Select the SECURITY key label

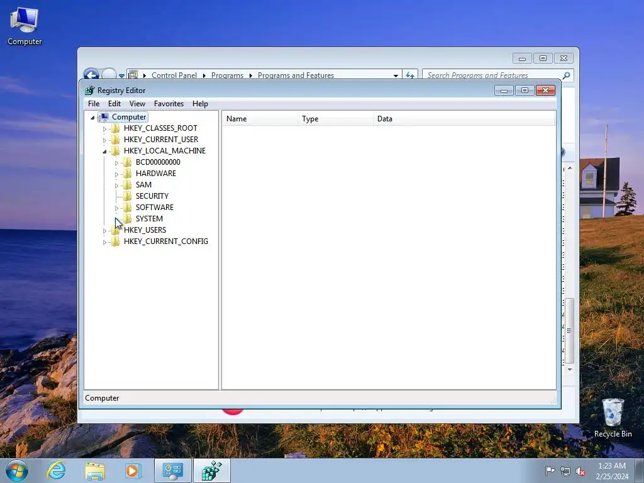click(152, 196)
